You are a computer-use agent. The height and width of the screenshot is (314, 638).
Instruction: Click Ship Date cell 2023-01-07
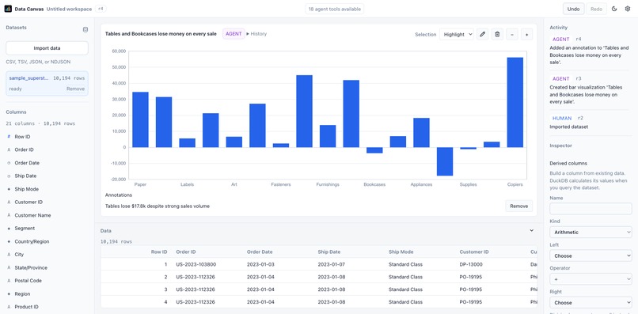coord(331,264)
